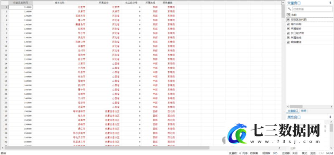Click the data grid vertical scrollbar thumb

click(283, 11)
